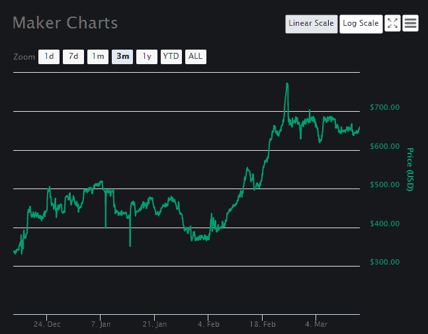Set zoom to 7d
The width and height of the screenshot is (428, 334).
(73, 57)
